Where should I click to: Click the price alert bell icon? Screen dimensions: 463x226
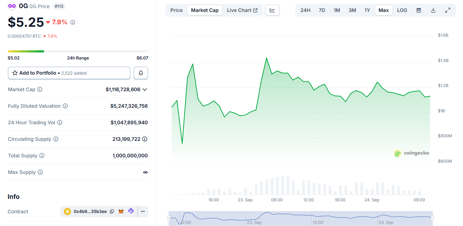[x=141, y=73]
